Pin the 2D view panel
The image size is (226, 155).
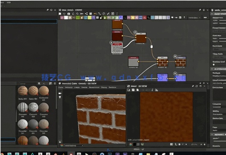tap(193, 86)
